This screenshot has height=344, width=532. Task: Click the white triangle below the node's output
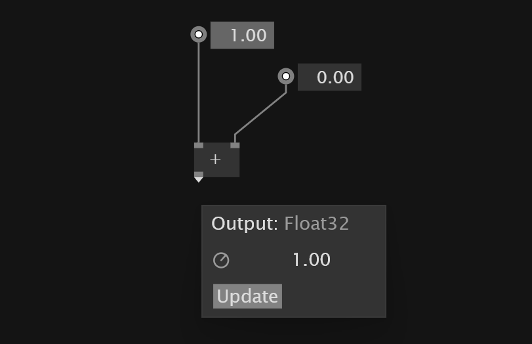tap(199, 180)
